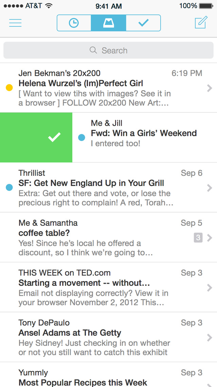Open TED.com email using its chevron

[209, 288]
